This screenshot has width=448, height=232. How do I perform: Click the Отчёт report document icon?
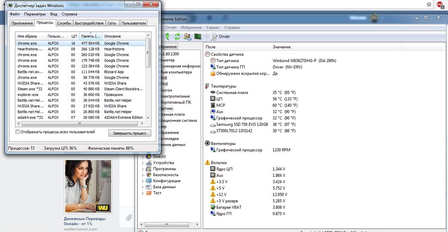213,36
